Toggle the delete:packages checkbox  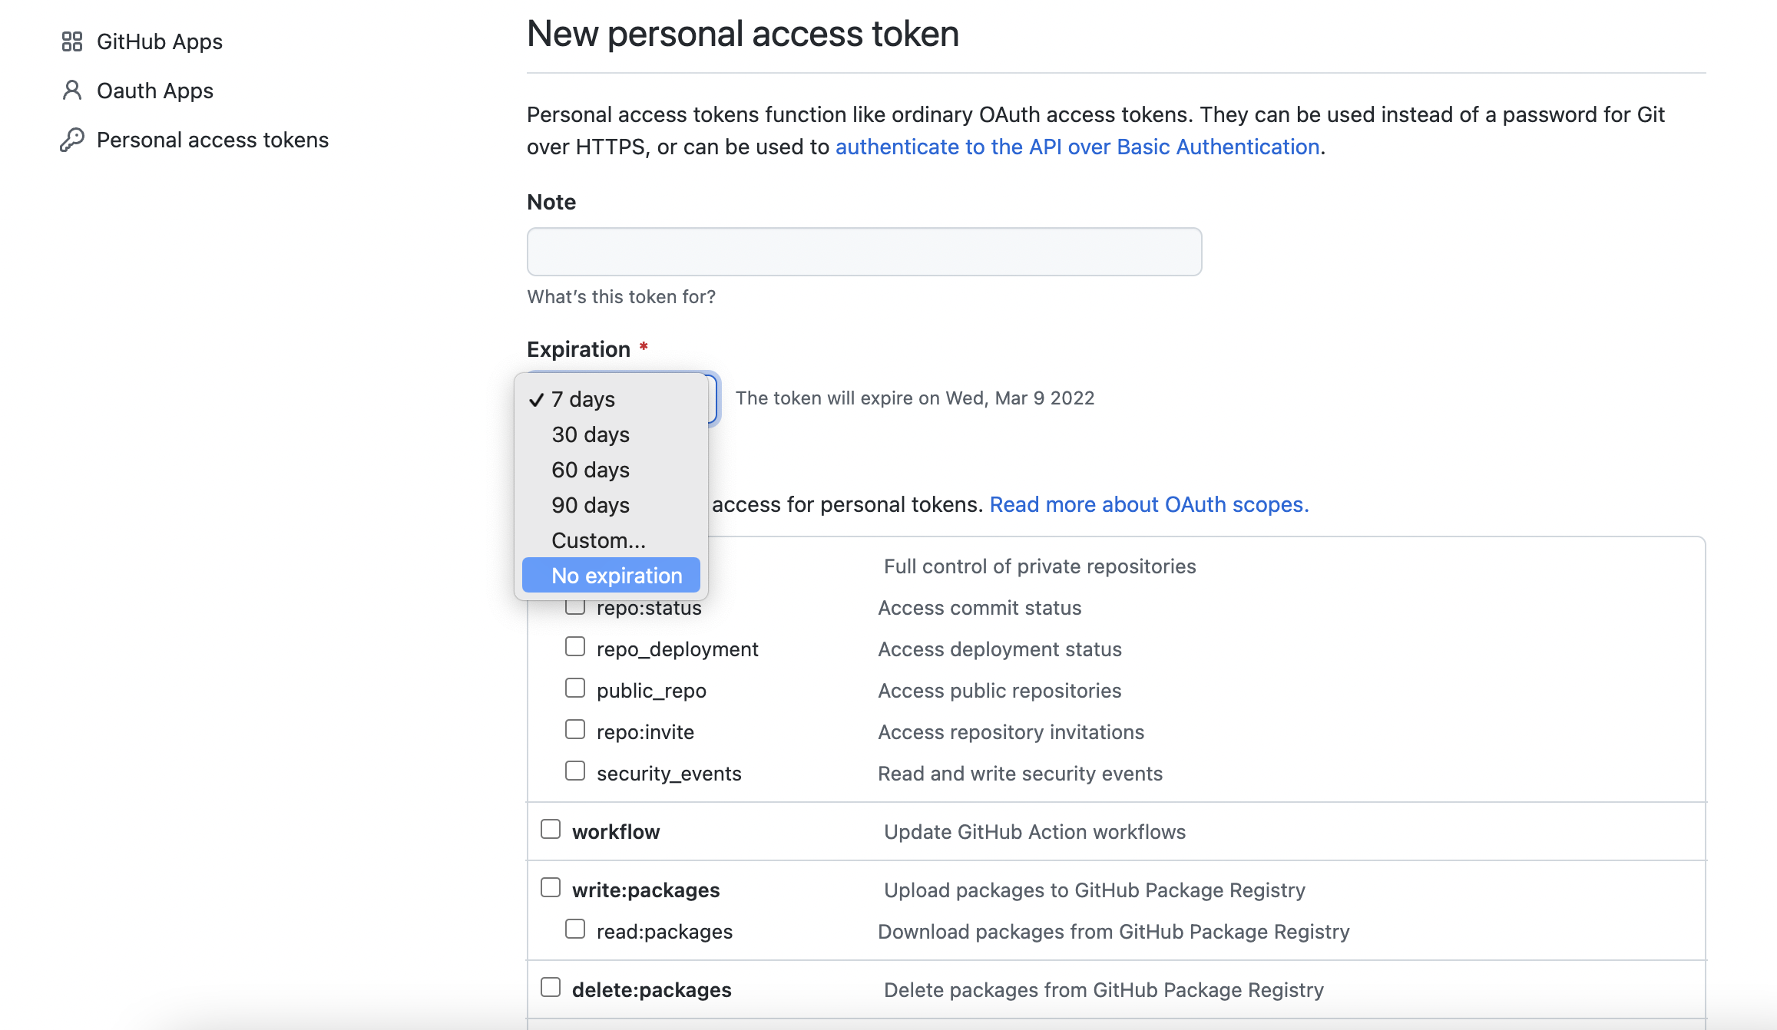coord(551,988)
